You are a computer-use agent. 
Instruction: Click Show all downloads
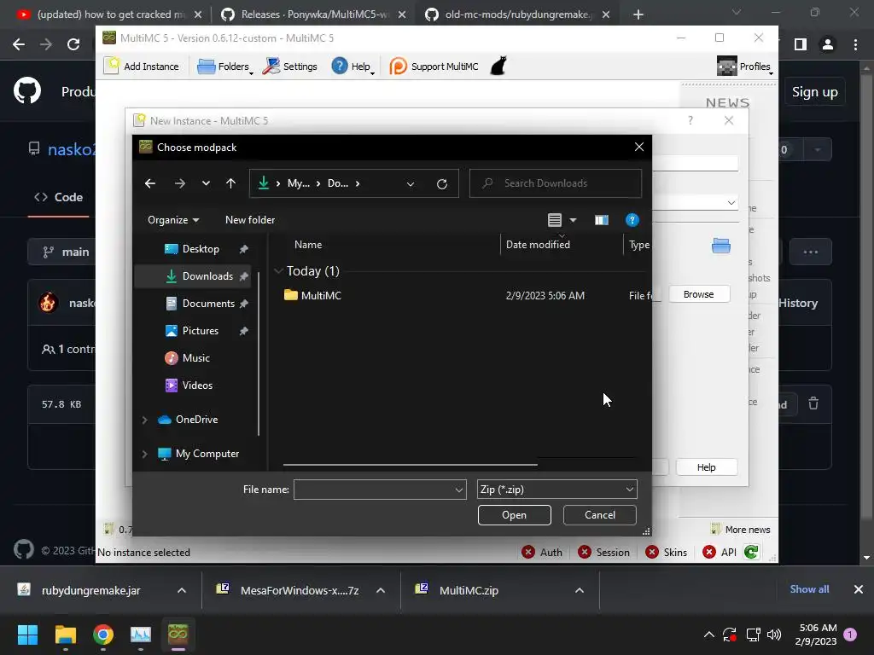pyautogui.click(x=809, y=589)
